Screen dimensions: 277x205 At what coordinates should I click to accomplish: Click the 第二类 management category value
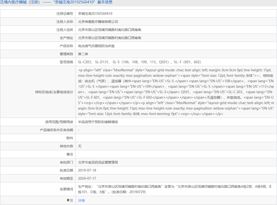tap(83, 54)
